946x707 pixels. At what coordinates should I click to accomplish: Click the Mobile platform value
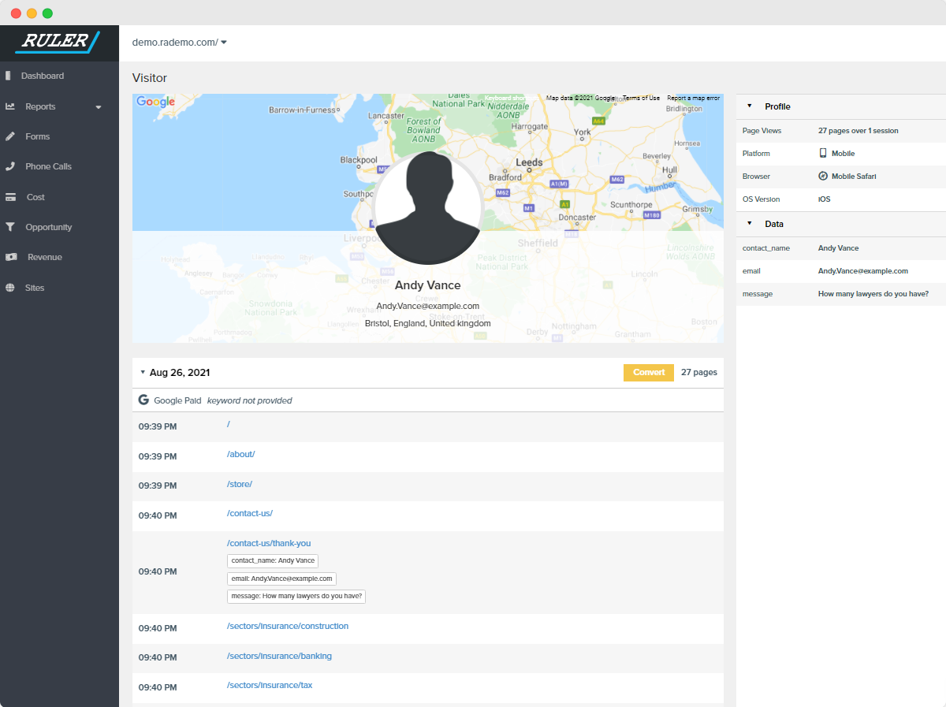tap(843, 154)
